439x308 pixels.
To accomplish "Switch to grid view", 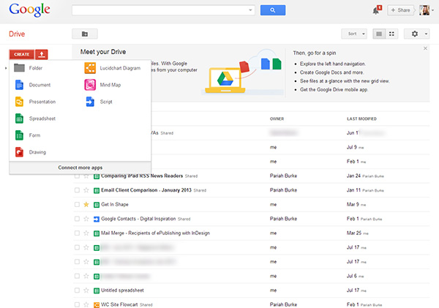I will 392,34.
